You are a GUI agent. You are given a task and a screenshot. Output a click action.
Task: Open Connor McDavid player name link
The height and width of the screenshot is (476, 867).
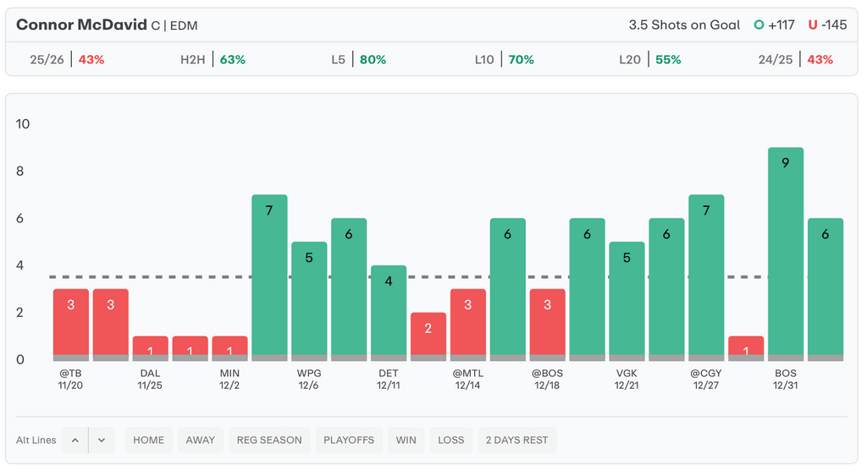(81, 25)
